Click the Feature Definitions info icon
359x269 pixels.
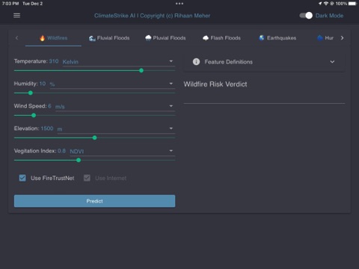[196, 62]
